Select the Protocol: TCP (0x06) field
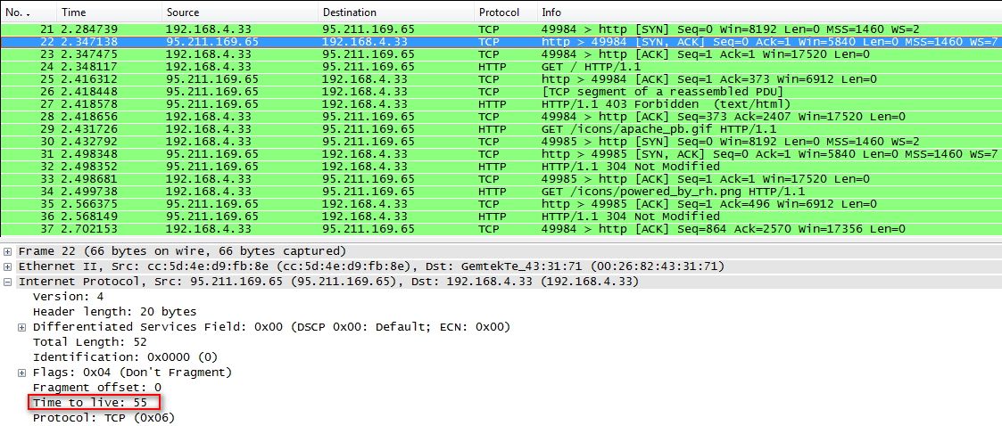Image resolution: width=1002 pixels, height=426 pixels. tap(104, 418)
